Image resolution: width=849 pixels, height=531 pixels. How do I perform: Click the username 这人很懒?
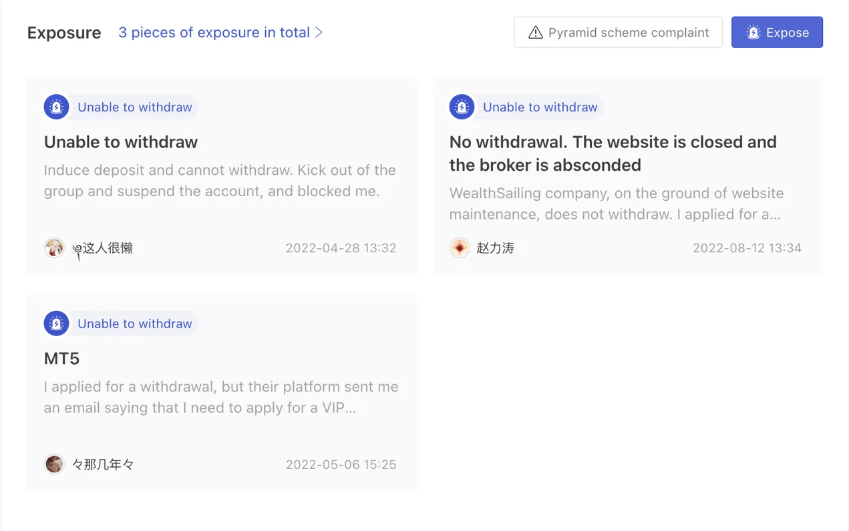coord(103,248)
